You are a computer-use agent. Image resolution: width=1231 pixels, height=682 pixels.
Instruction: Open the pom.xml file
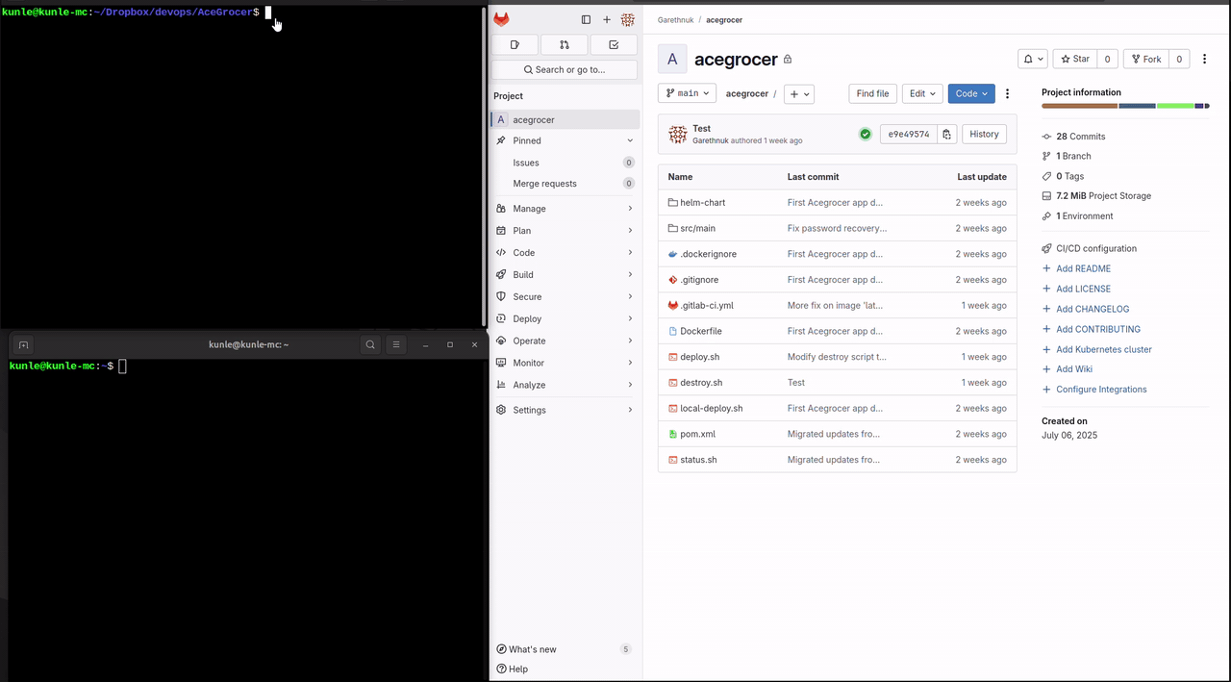click(x=697, y=434)
